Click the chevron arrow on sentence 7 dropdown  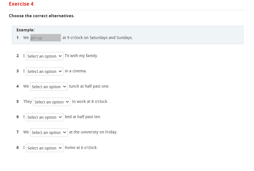64,132
